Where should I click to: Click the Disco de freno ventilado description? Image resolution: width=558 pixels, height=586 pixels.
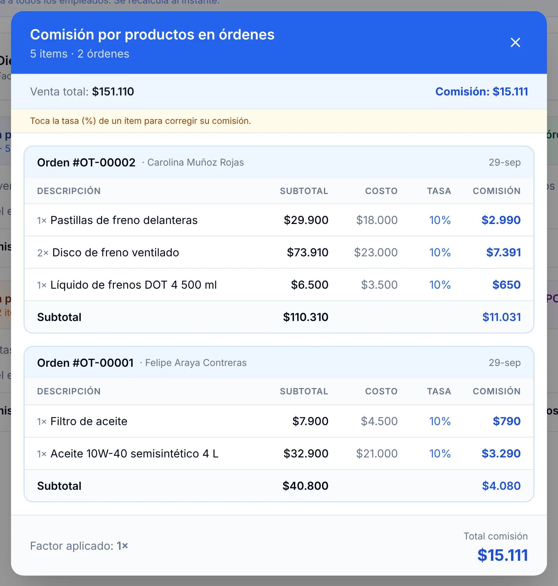(x=116, y=252)
